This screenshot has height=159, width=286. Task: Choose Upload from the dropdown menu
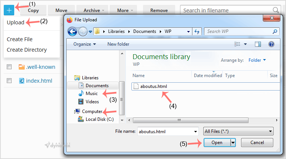[16, 22]
